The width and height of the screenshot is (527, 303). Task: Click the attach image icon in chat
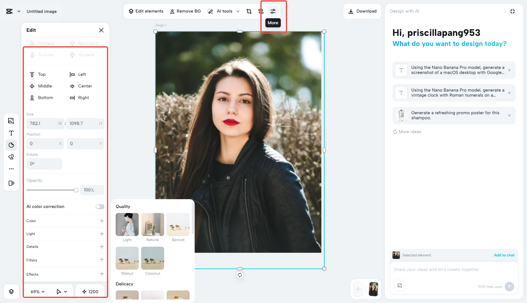click(x=400, y=286)
